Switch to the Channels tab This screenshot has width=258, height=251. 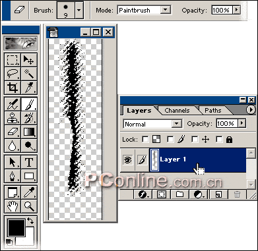pyautogui.click(x=177, y=111)
